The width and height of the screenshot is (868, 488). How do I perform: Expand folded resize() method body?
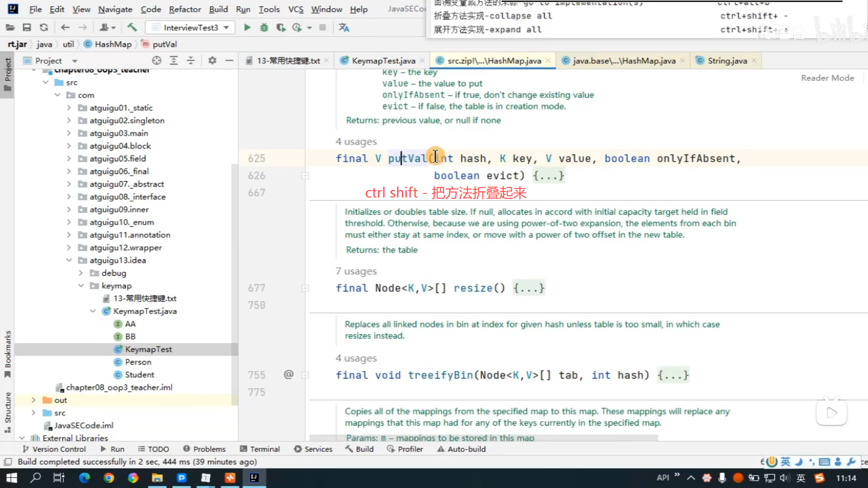point(528,288)
